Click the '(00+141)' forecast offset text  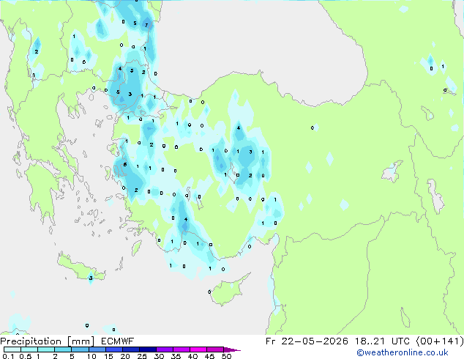[440, 341]
